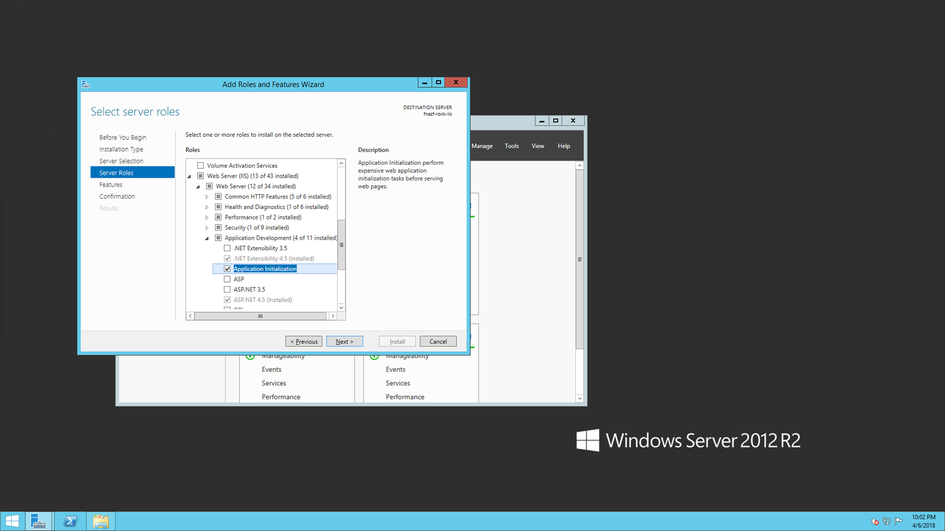Toggle Common HTTP Features checkbox
The width and height of the screenshot is (945, 531).
(218, 196)
